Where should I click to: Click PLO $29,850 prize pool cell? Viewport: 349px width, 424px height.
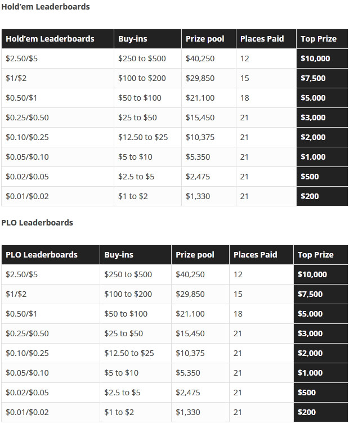tap(200, 294)
